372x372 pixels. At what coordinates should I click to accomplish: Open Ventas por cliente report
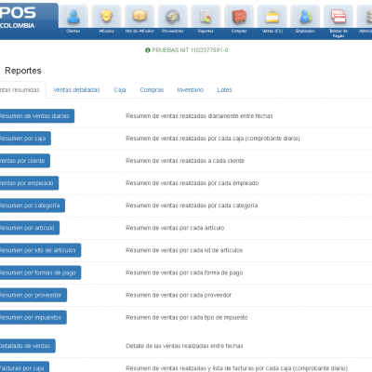tap(25, 161)
